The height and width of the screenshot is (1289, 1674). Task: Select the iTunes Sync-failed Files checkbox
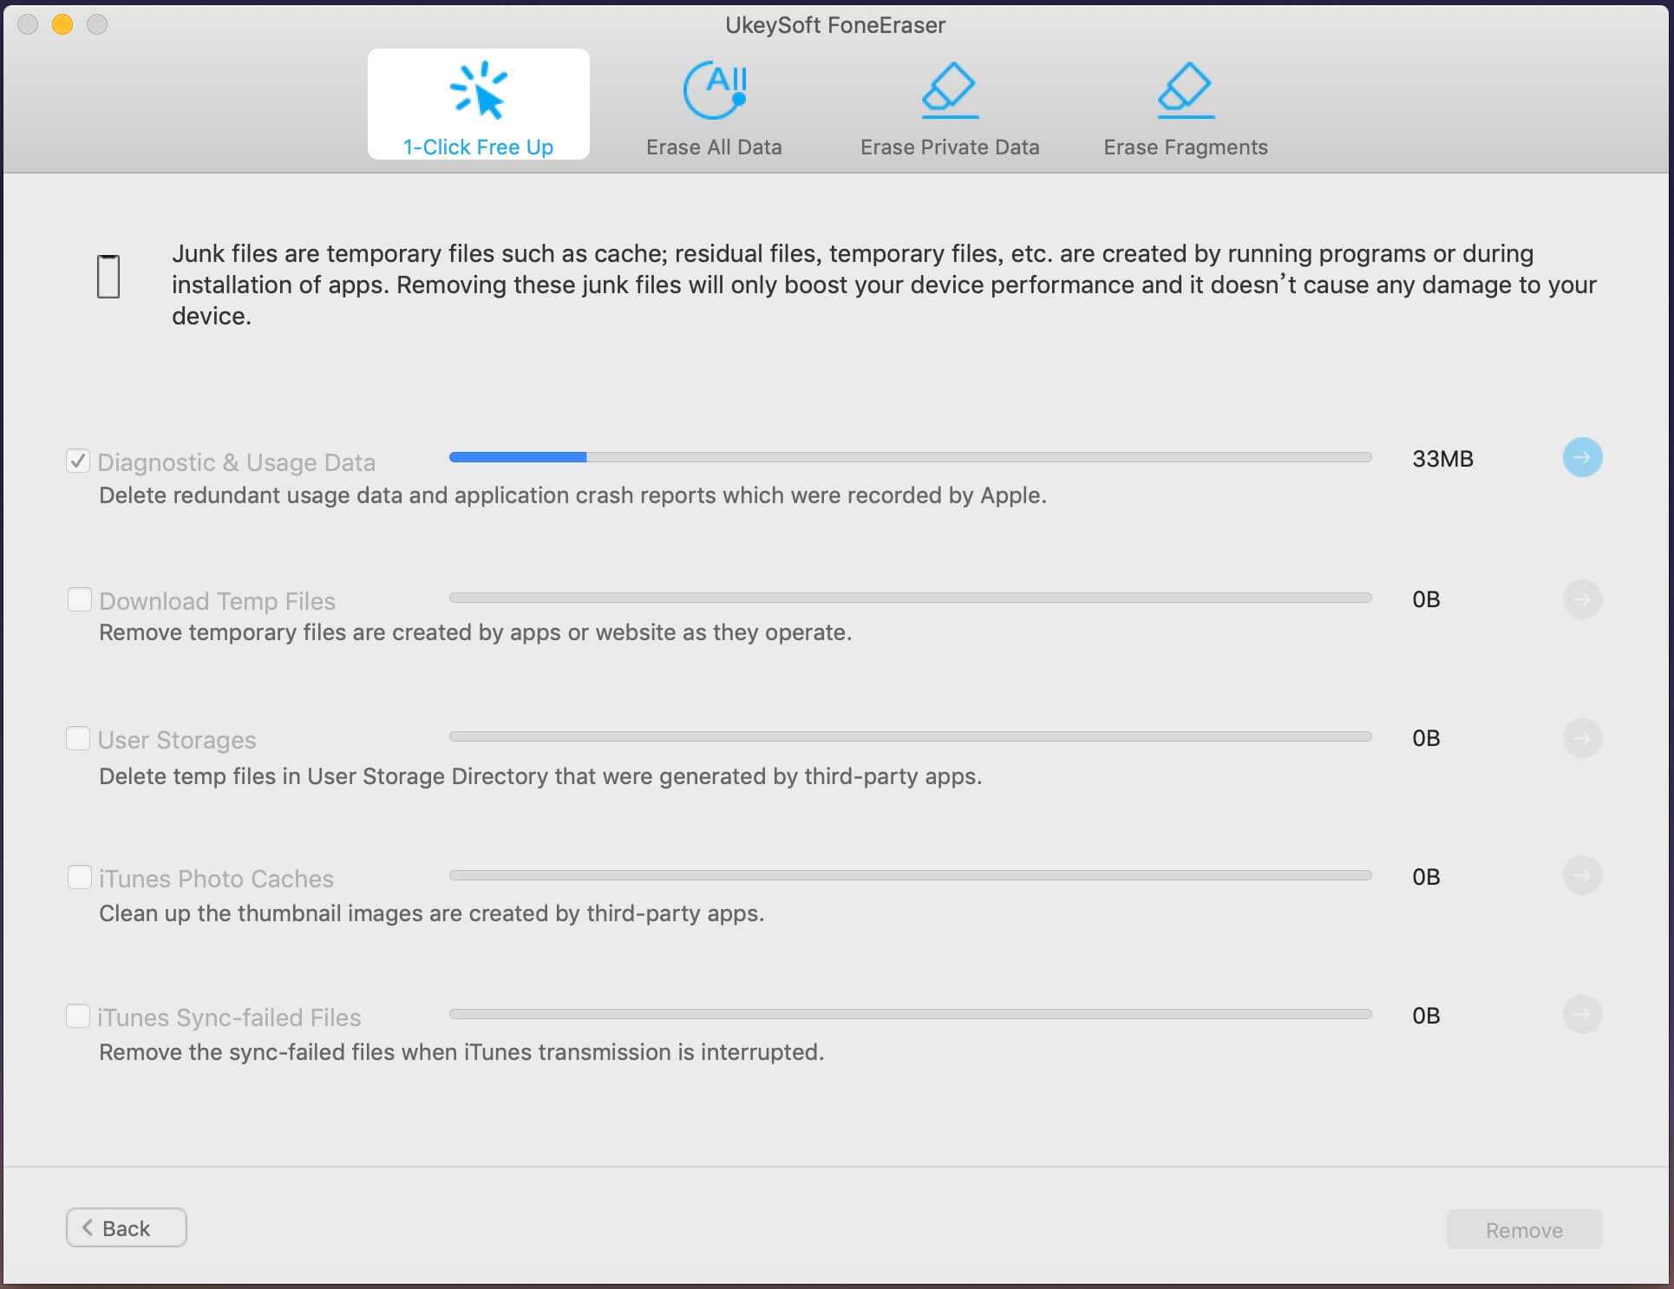(x=78, y=1016)
